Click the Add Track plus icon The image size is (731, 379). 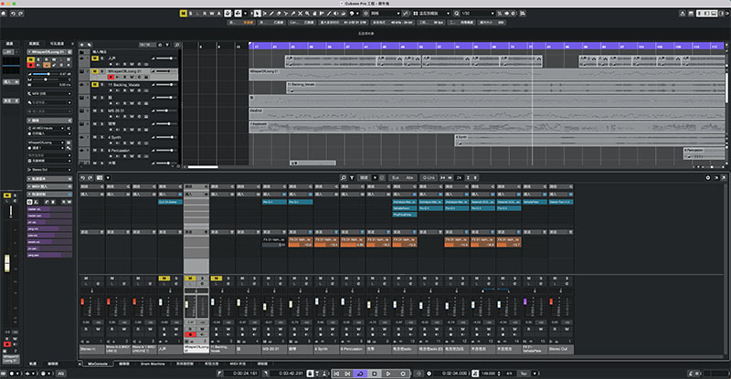[82, 45]
